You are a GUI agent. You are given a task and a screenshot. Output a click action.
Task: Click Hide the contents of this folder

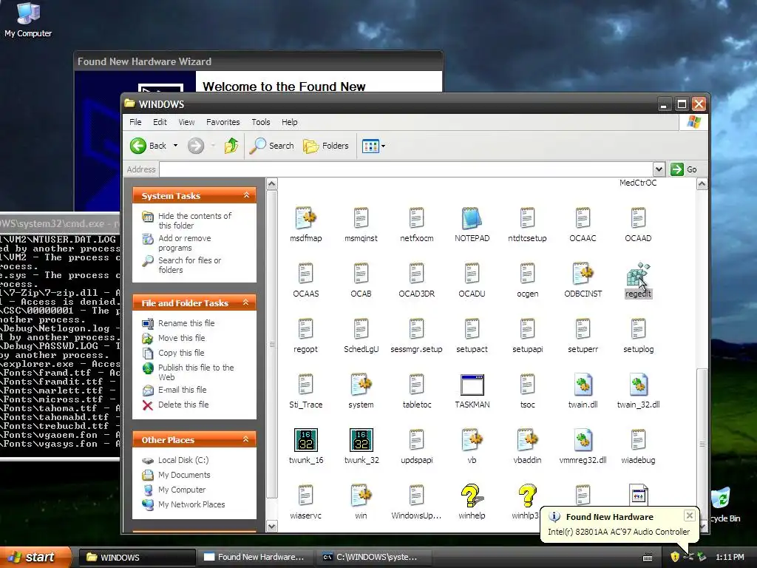point(194,220)
